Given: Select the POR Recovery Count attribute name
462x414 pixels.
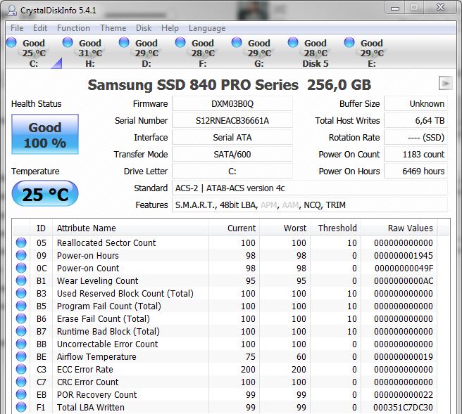Looking at the screenshot, I should [96, 394].
